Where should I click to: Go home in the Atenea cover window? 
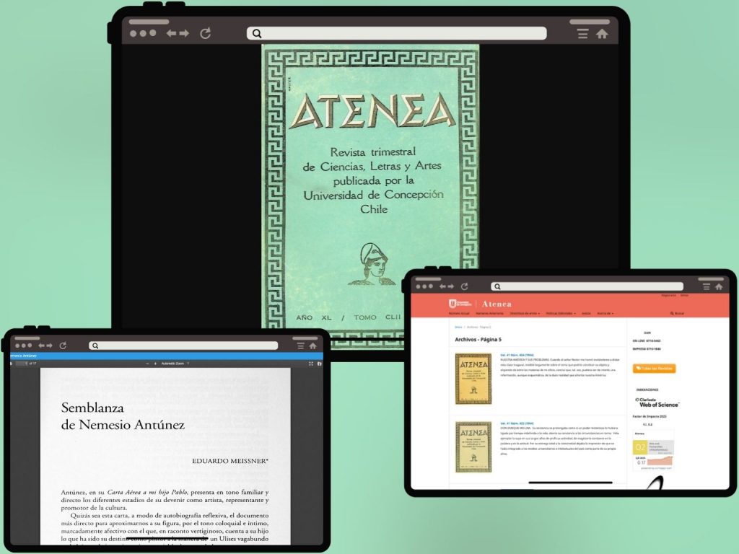click(602, 33)
